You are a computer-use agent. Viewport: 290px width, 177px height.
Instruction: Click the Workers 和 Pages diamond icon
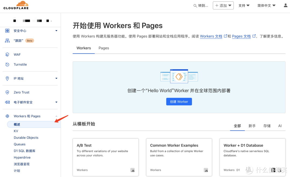[x=7, y=116]
